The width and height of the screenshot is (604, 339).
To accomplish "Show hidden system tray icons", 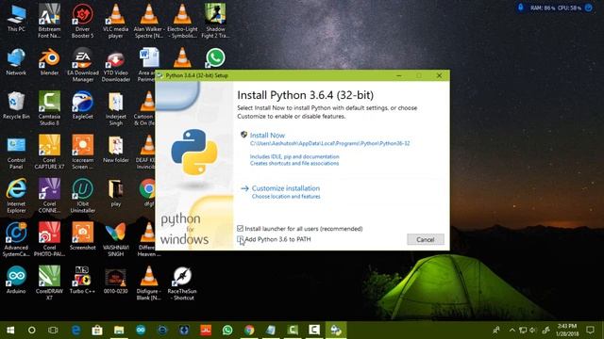I will click(x=512, y=331).
